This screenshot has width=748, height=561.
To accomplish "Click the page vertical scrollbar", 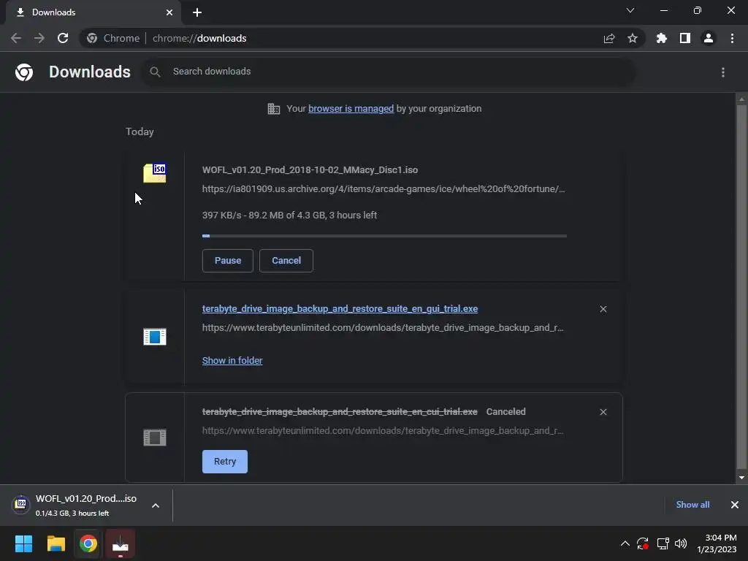I will click(x=741, y=286).
